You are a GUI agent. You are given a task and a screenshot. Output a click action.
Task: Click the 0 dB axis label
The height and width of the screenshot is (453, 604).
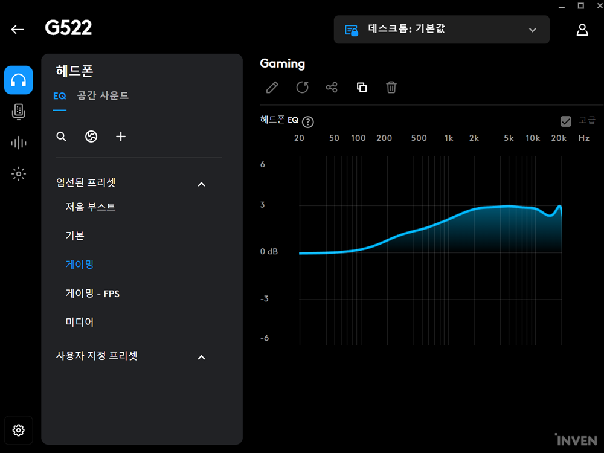269,251
